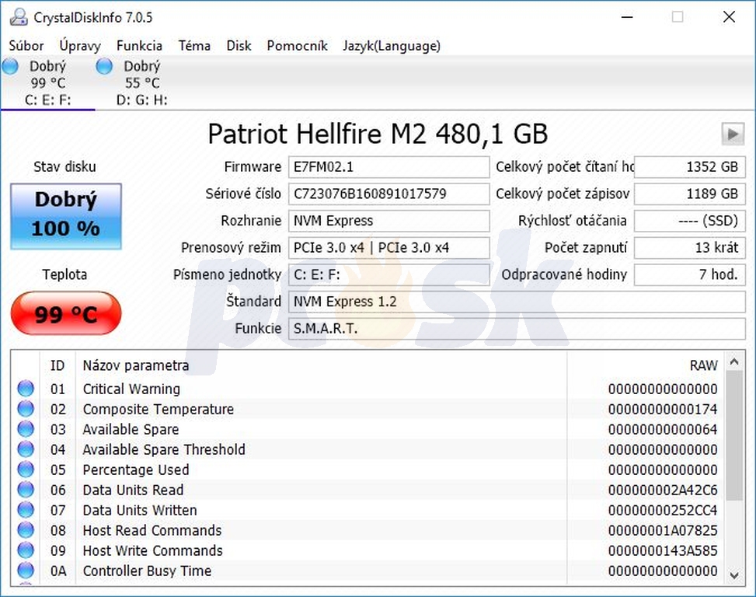Click the SMART list scroll up arrow

pyautogui.click(x=734, y=361)
